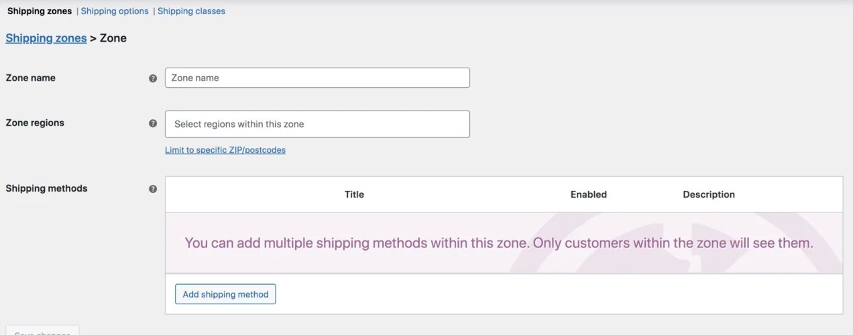Focus the Zone name text field

[x=317, y=78]
